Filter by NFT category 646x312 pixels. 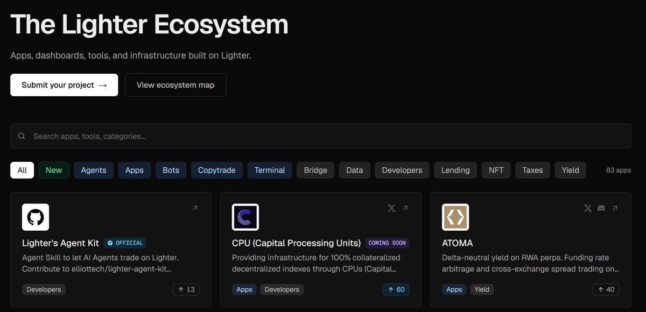point(496,170)
